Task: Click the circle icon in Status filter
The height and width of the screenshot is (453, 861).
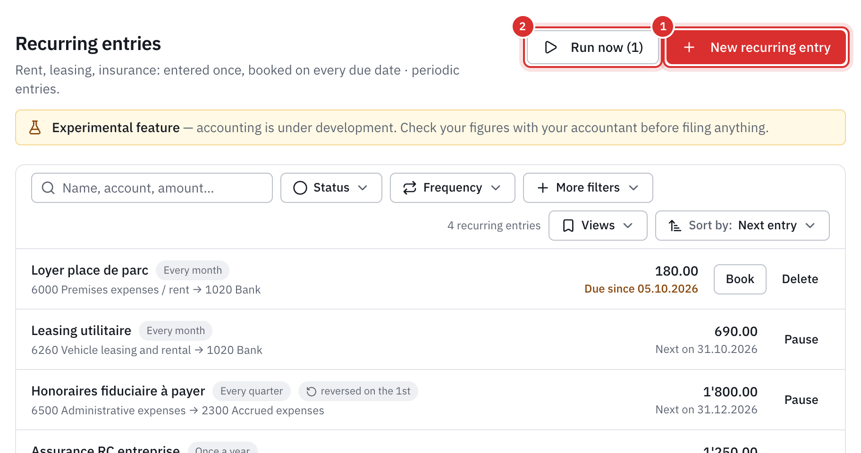Action: (300, 188)
